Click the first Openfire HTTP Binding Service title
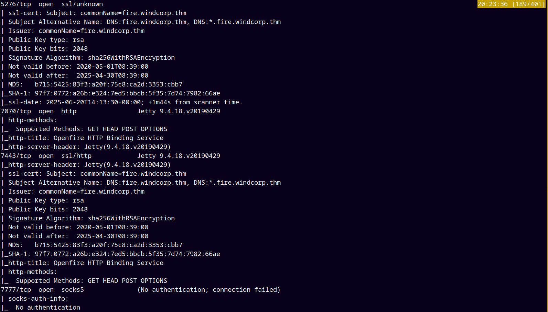The height and width of the screenshot is (312, 548). [108, 138]
